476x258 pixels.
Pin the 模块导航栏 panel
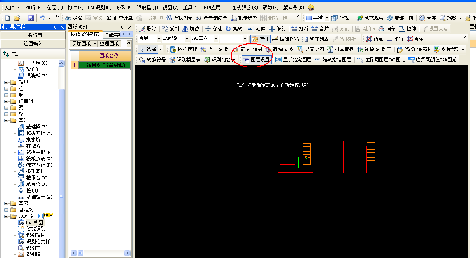point(55,27)
